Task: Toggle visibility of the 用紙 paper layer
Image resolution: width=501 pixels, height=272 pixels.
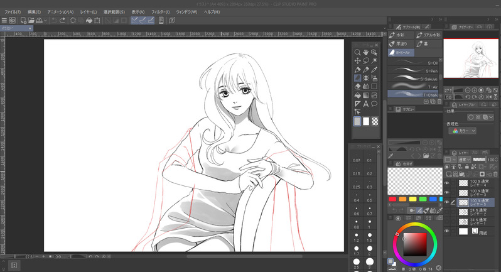Action: (447, 232)
